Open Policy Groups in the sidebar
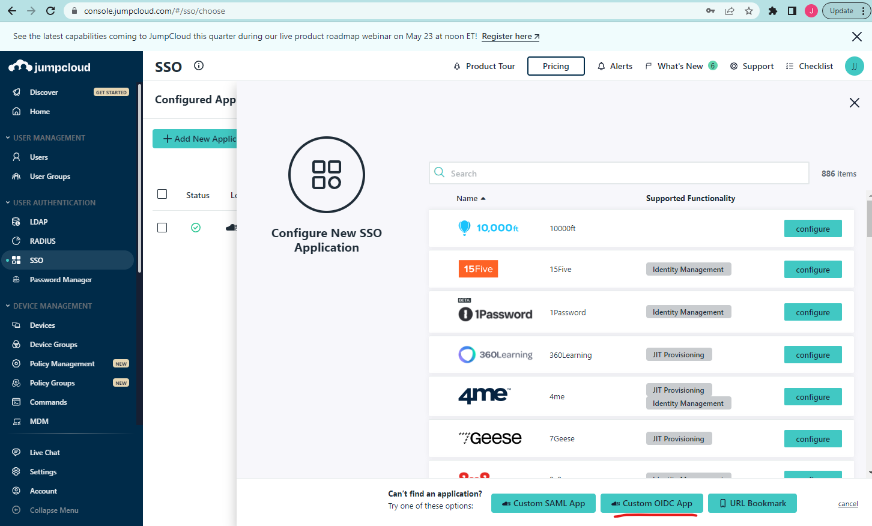Screen dimensions: 872x526 [52, 383]
